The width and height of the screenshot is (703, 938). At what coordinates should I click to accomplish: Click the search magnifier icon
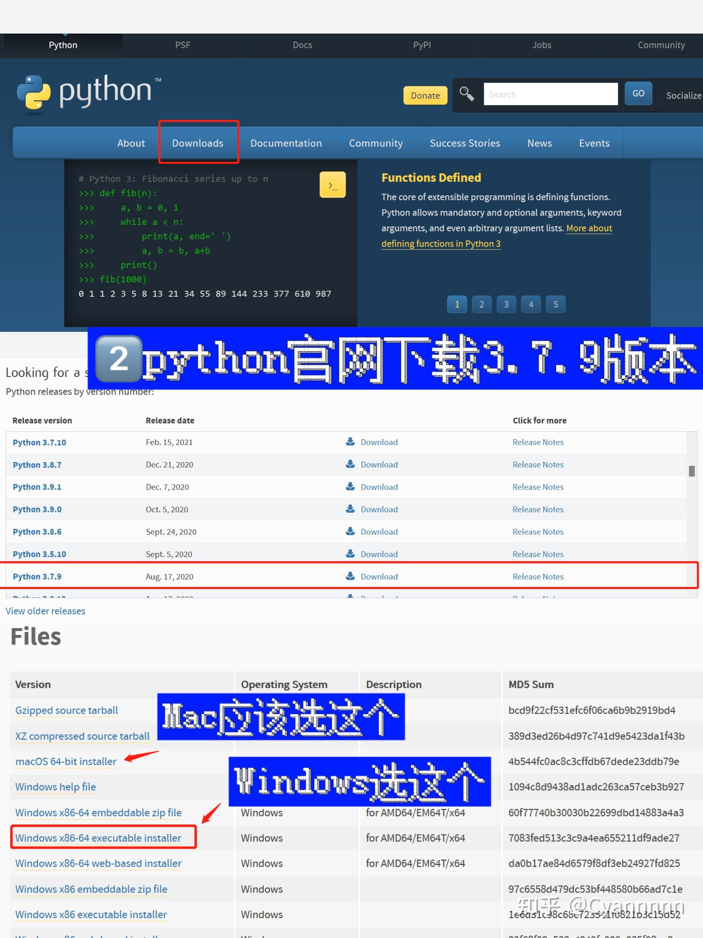467,94
